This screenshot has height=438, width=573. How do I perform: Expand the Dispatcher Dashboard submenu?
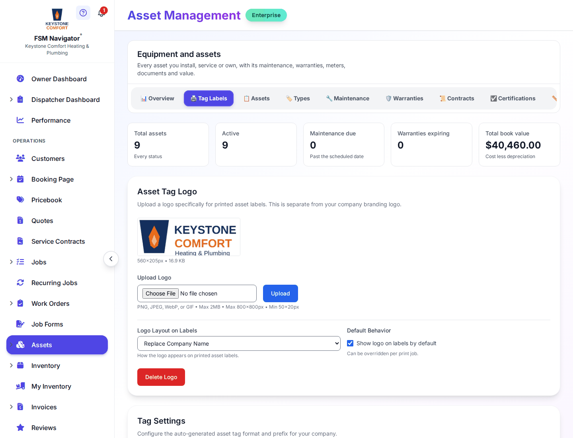tap(11, 100)
